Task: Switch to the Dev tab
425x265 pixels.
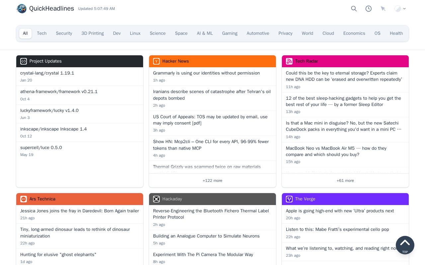Action: click(117, 33)
